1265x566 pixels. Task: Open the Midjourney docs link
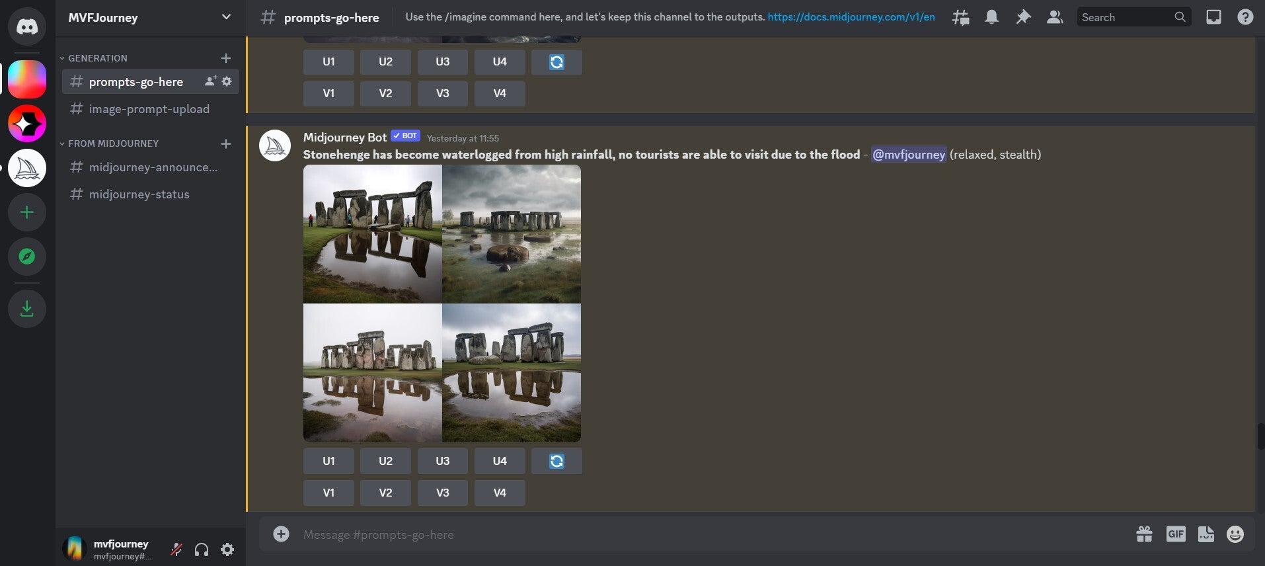coord(851,17)
